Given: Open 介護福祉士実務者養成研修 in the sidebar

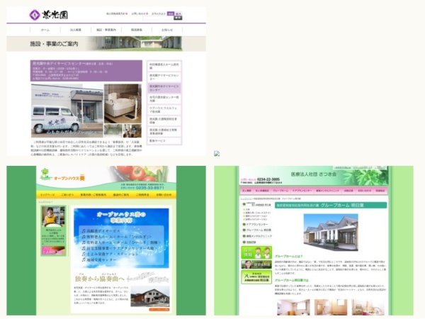Looking at the screenshot, I should coord(164,132).
